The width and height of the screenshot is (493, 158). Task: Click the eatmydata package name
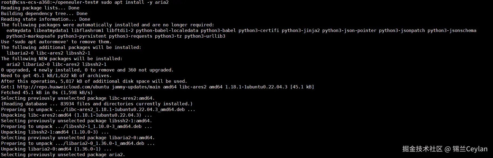click(19, 30)
